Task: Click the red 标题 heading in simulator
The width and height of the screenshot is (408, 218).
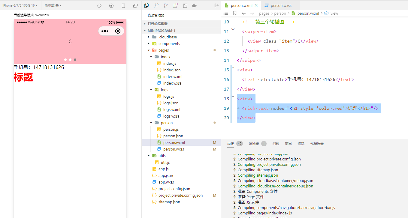Action: 23,77
